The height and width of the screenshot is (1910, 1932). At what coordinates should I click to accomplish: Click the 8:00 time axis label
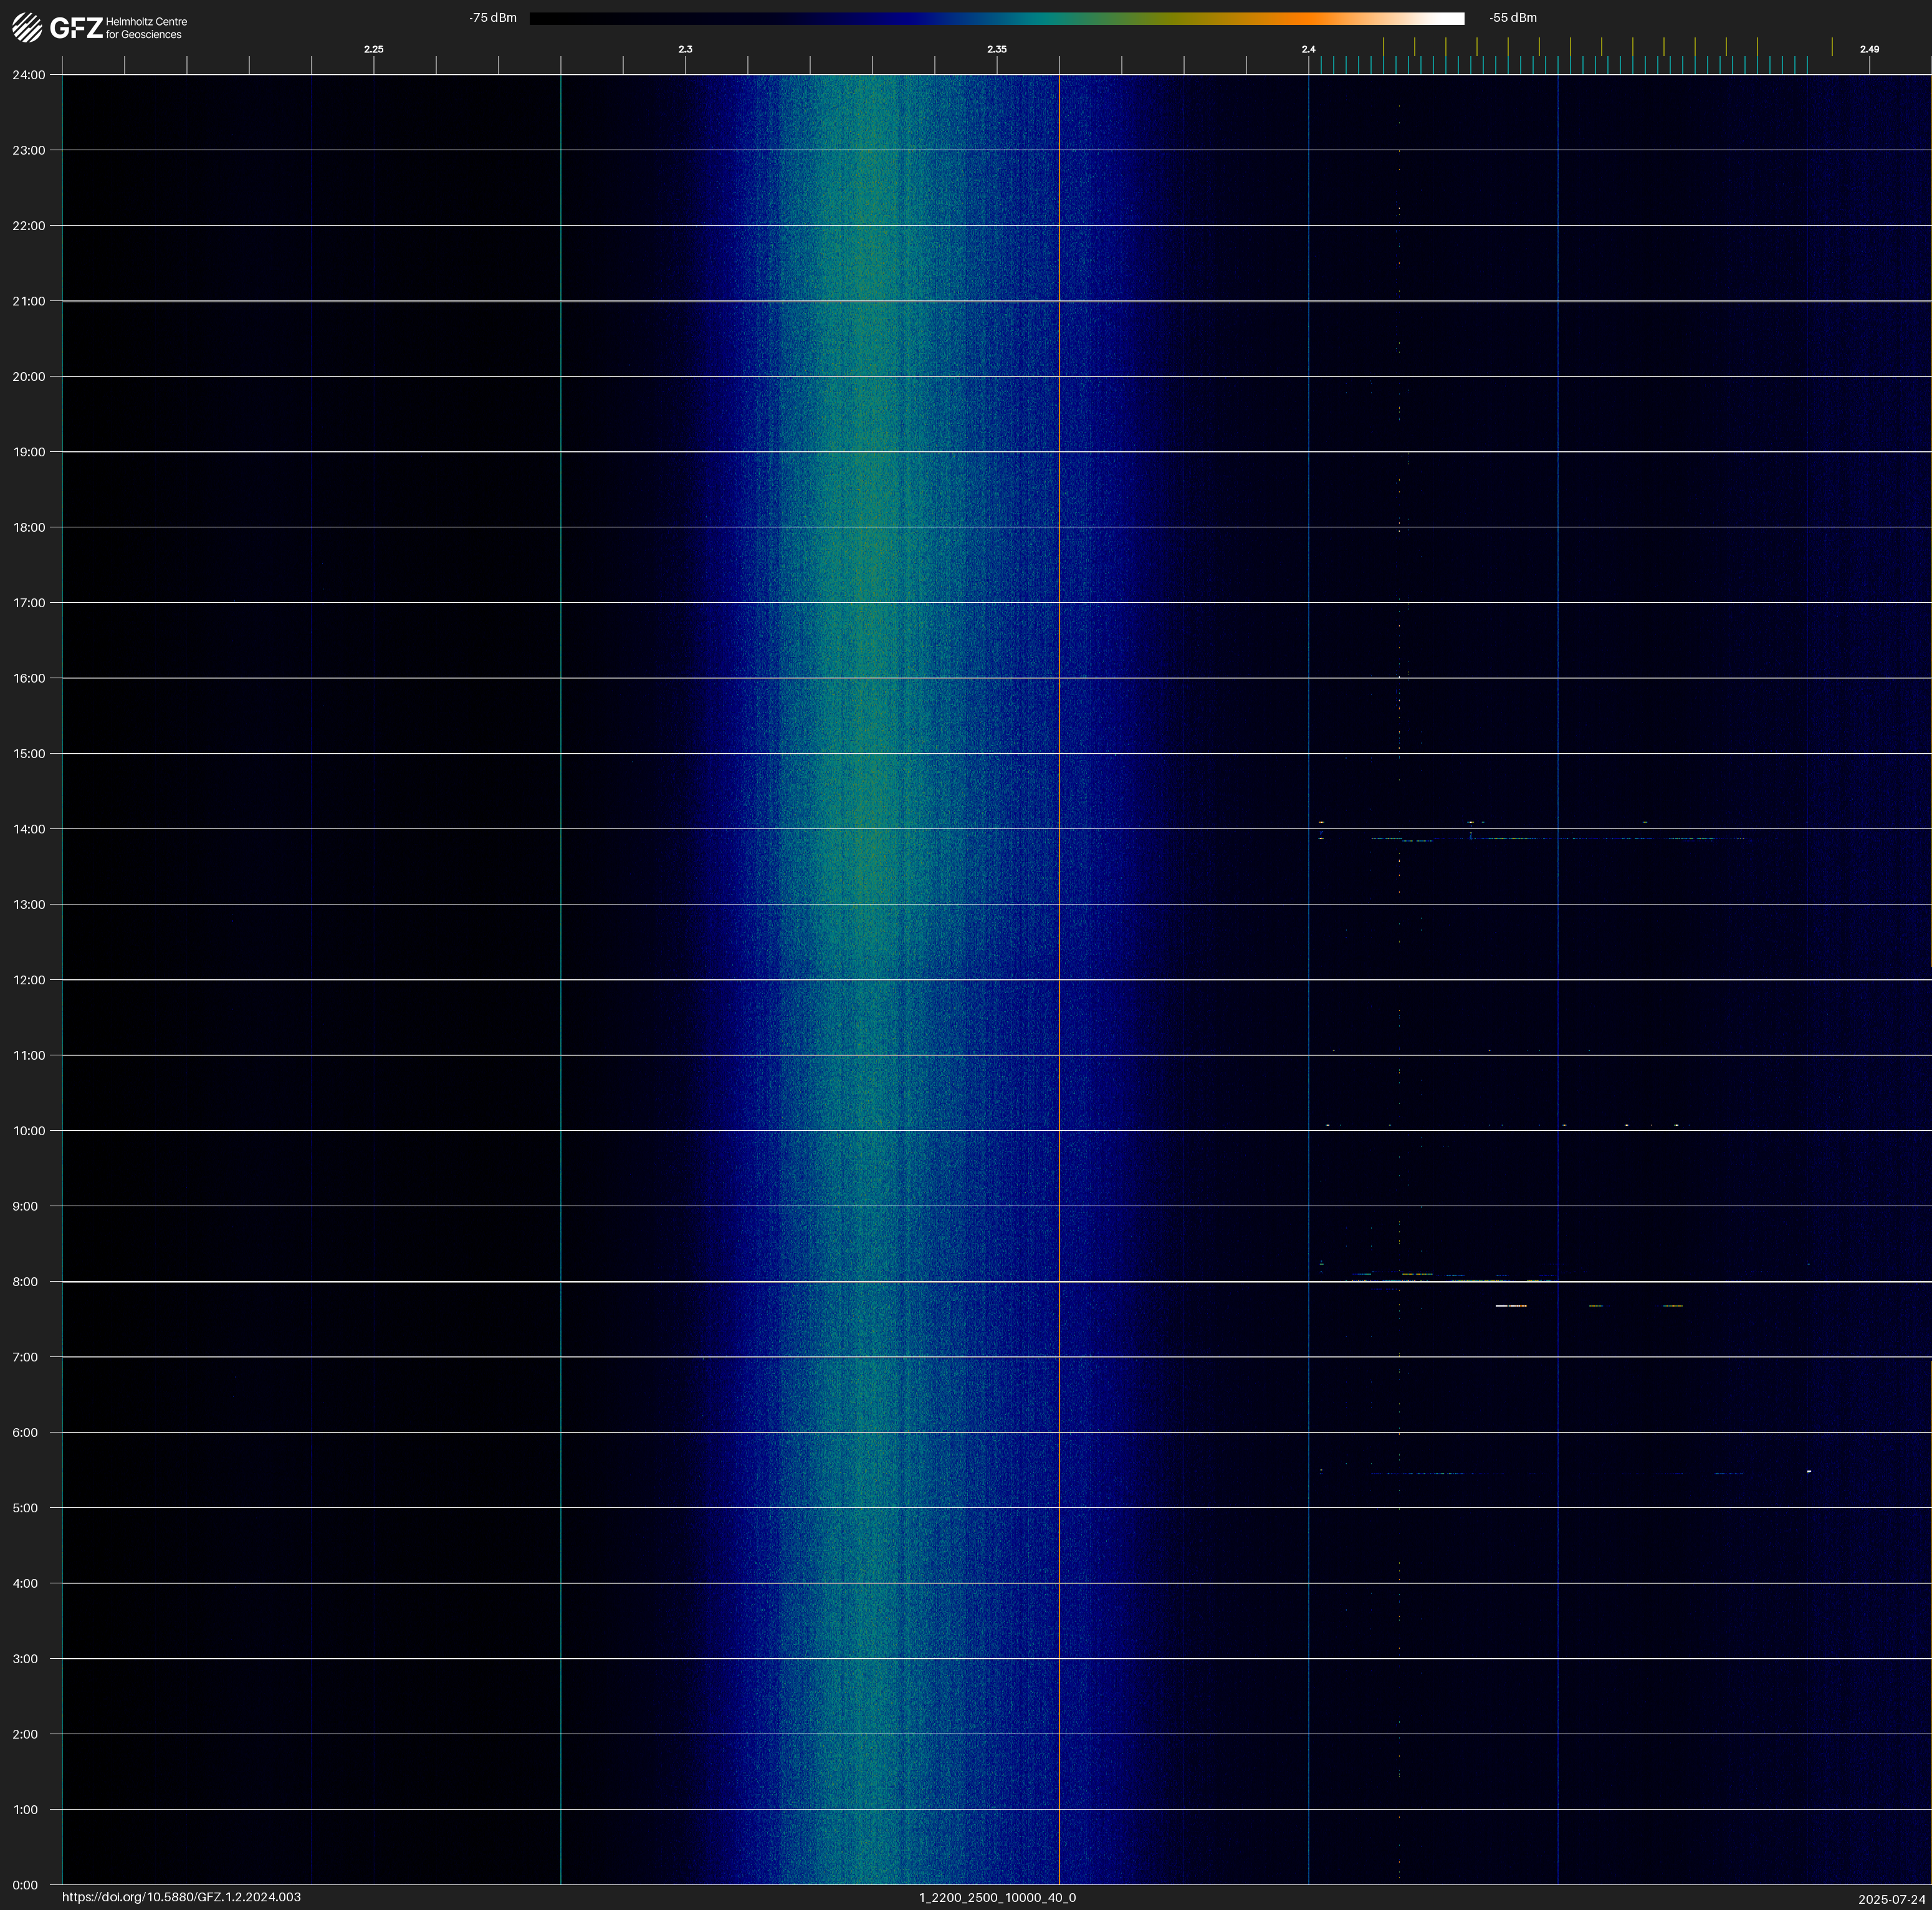point(25,1281)
